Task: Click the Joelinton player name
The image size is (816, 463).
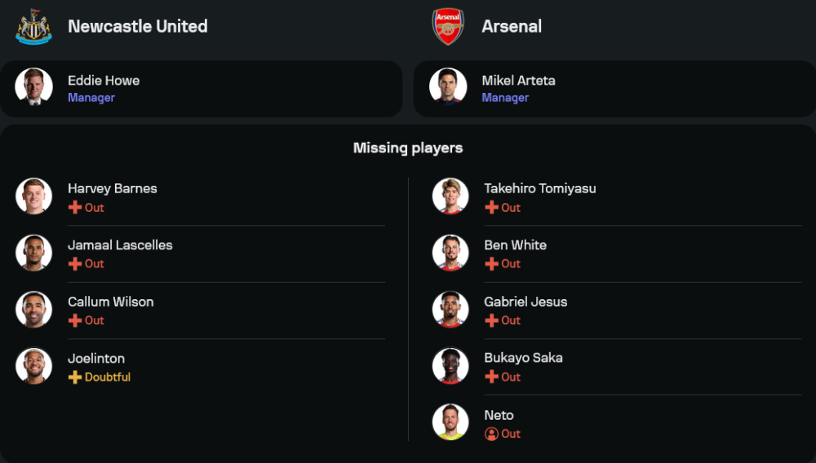Action: (96, 359)
